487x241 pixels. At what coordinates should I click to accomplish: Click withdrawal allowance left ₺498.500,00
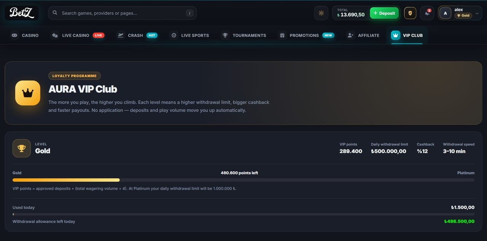459,222
